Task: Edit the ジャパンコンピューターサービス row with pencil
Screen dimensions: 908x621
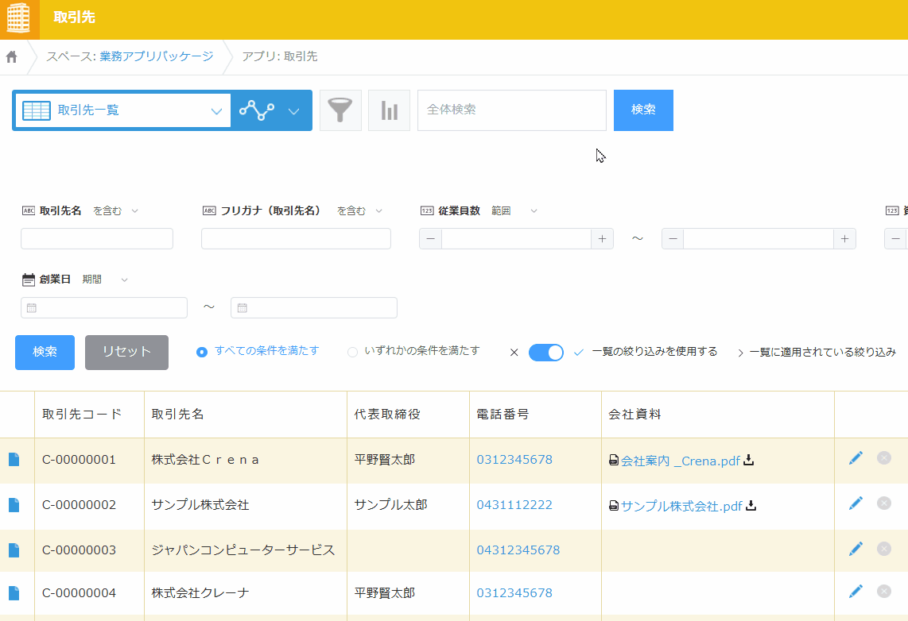Action: coord(856,548)
